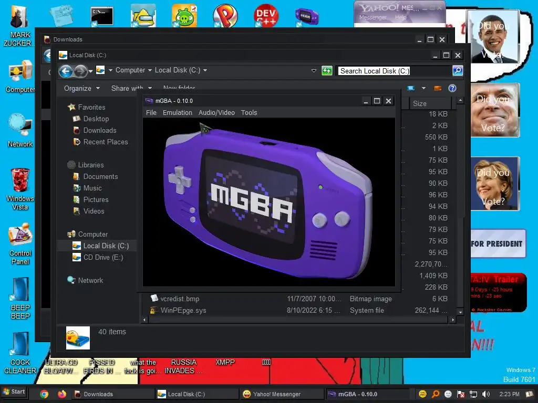The width and height of the screenshot is (538, 403).
Task: Open the Emulation menu in mGBA
Action: [178, 112]
